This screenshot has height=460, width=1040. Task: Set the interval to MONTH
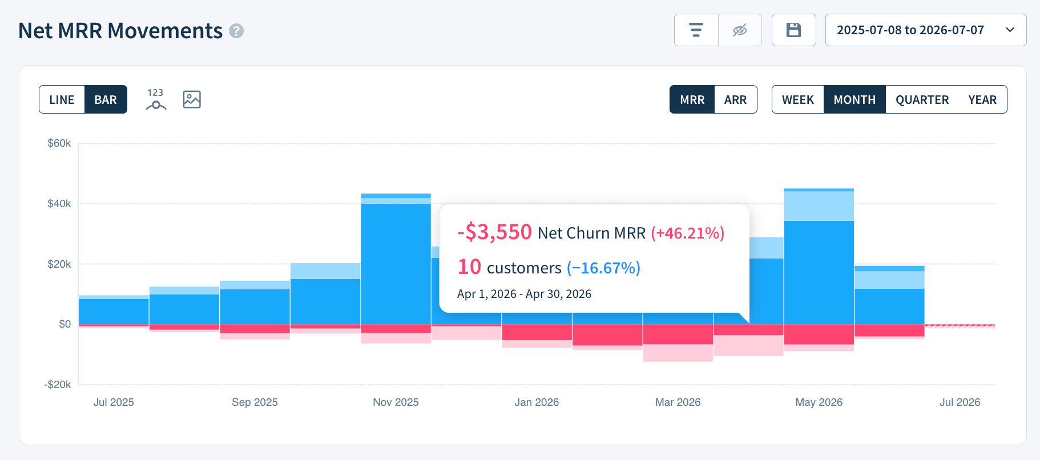pos(854,99)
